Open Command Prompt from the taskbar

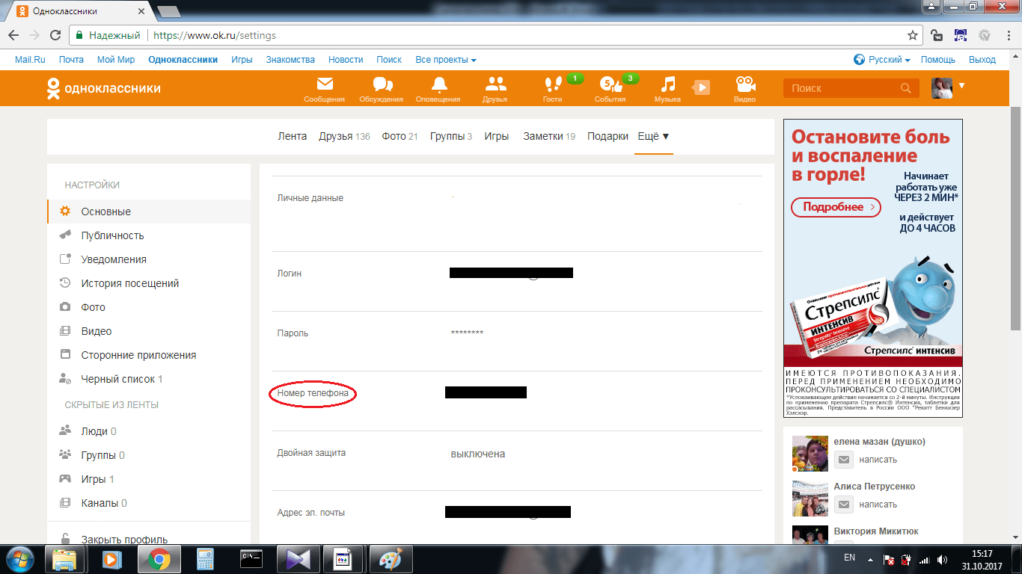pyautogui.click(x=251, y=558)
